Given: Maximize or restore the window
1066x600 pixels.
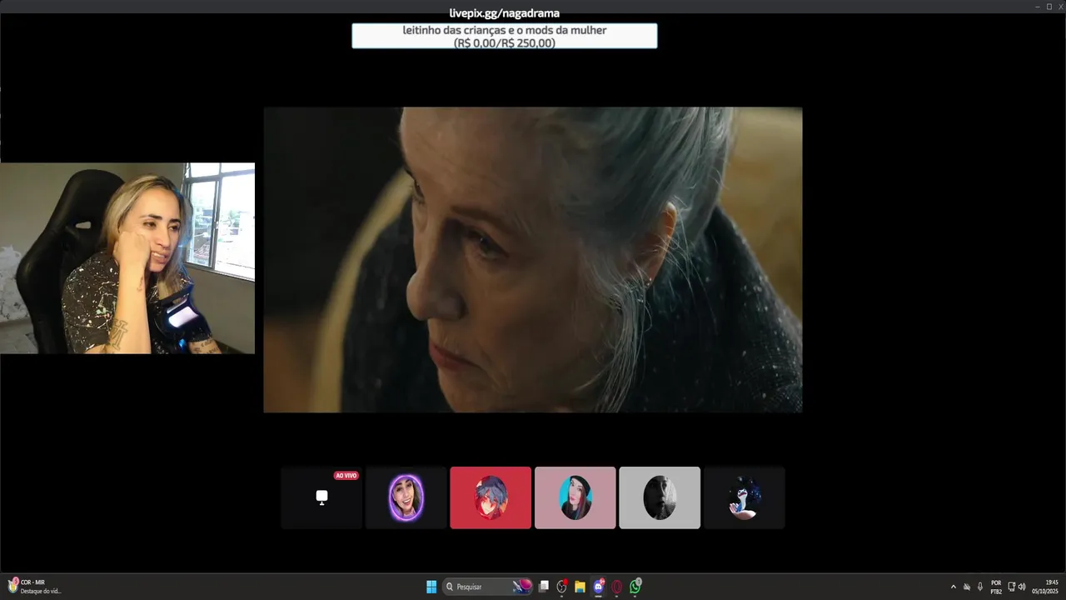Looking at the screenshot, I should tap(1049, 7).
